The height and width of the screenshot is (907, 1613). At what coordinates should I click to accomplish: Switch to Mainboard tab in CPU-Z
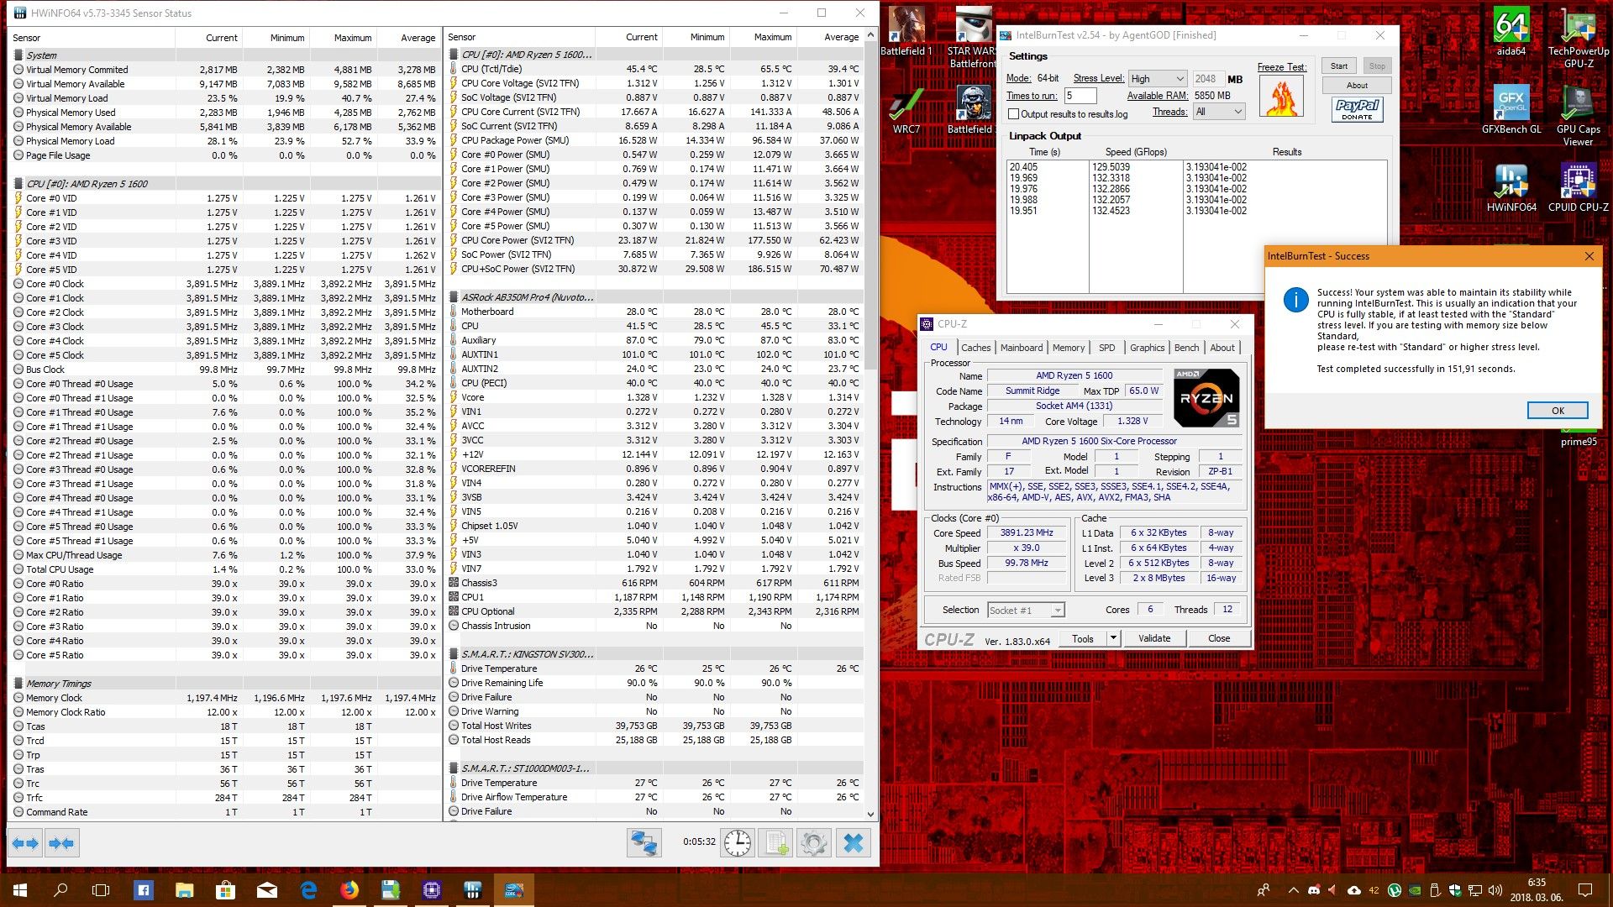pyautogui.click(x=1021, y=348)
